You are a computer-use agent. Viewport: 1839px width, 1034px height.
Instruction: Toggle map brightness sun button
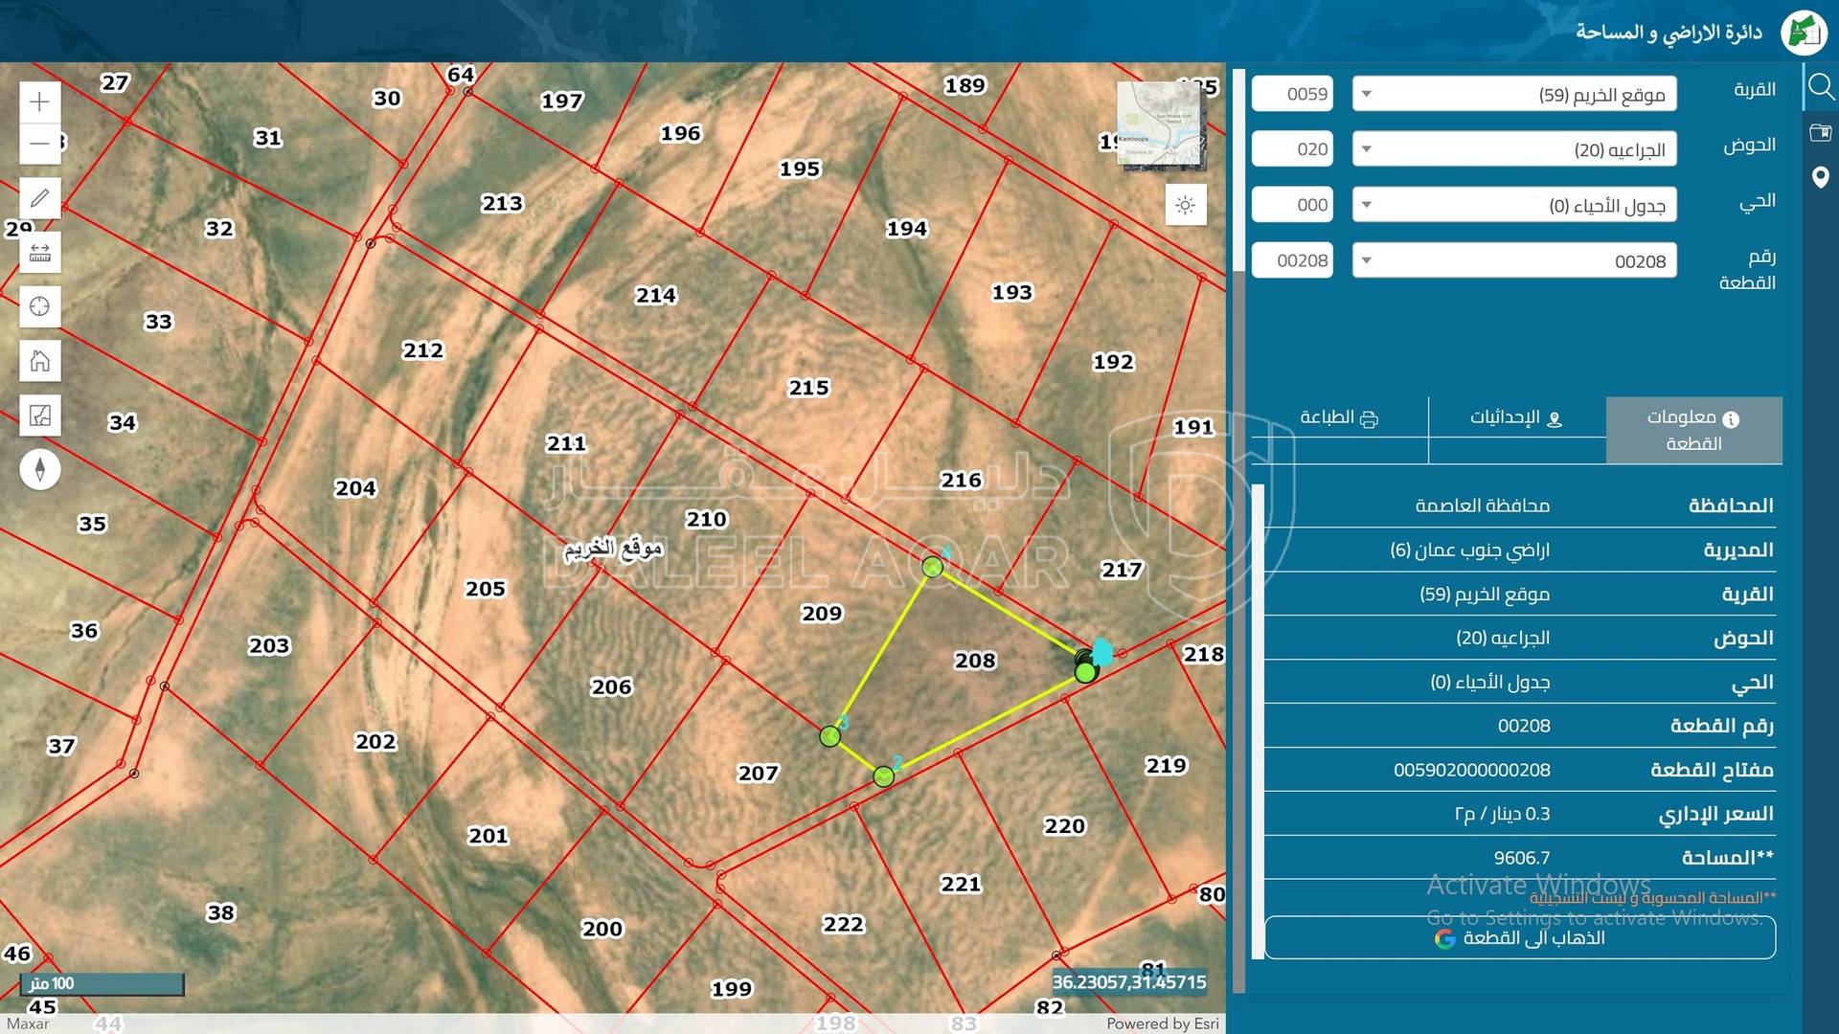pyautogui.click(x=1185, y=205)
